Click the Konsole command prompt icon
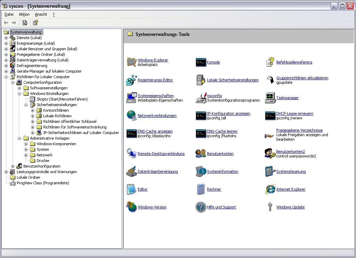 201,62
